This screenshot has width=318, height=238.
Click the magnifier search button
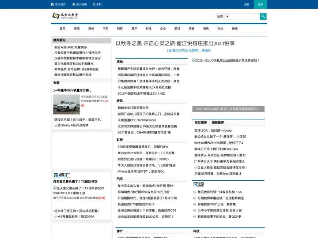[263, 16]
